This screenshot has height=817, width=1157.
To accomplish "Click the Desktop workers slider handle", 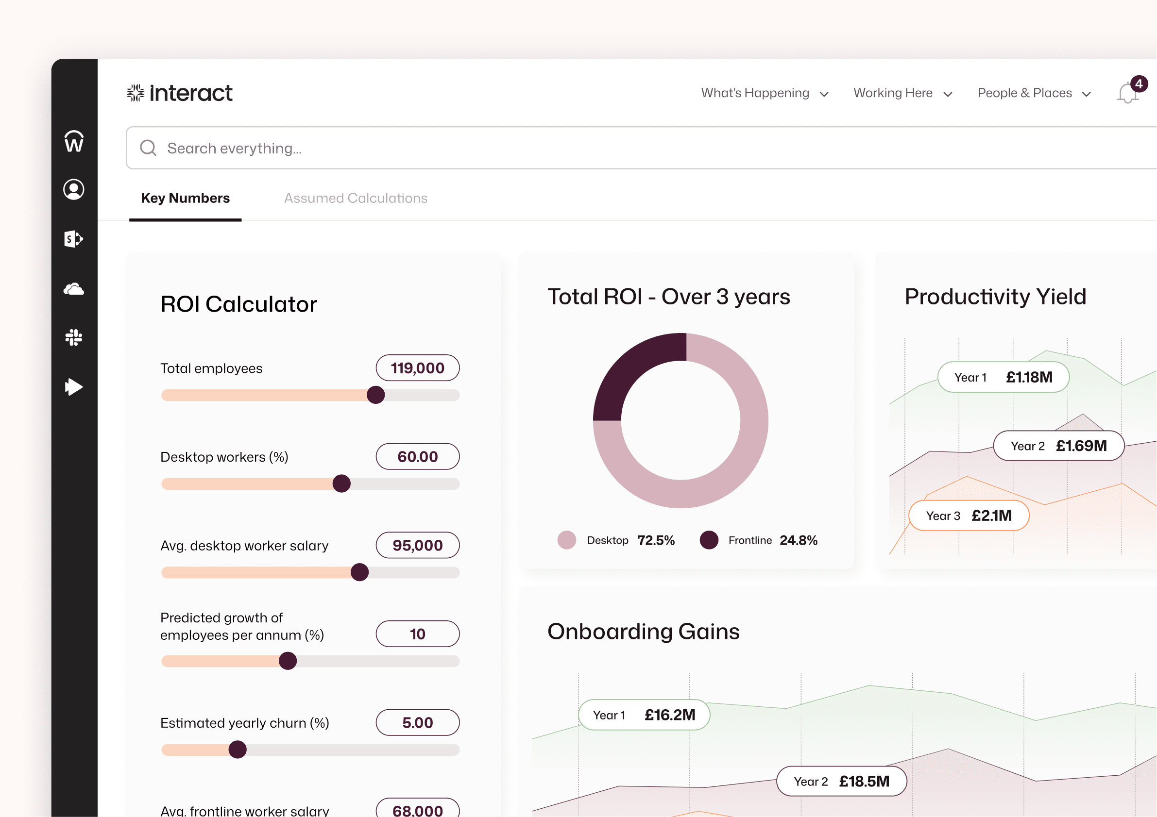I will 341,484.
